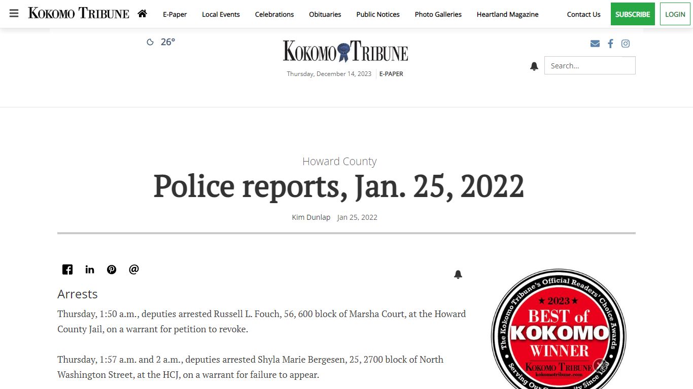Share article on Facebook
The width and height of the screenshot is (693, 389).
67,269
